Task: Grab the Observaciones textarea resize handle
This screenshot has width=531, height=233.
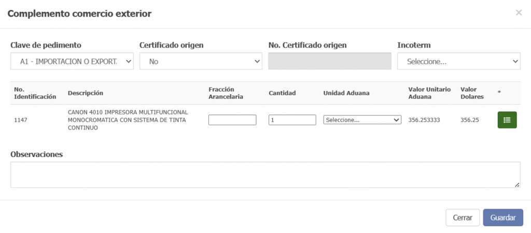Action: pyautogui.click(x=517, y=185)
